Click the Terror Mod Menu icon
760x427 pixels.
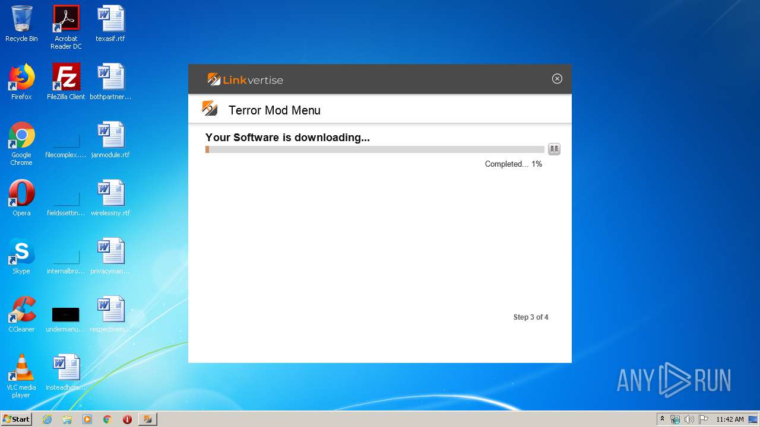tap(210, 109)
